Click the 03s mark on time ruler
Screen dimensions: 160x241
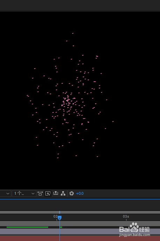126,216
